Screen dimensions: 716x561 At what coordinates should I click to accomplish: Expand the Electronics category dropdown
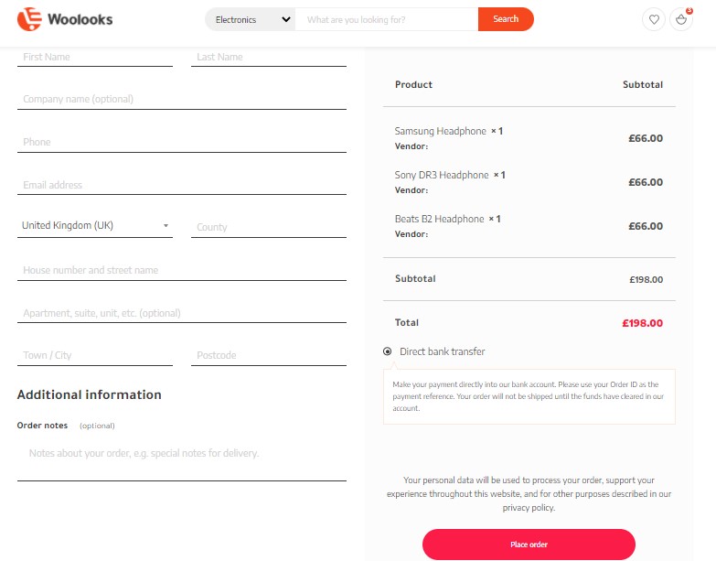[x=250, y=19]
